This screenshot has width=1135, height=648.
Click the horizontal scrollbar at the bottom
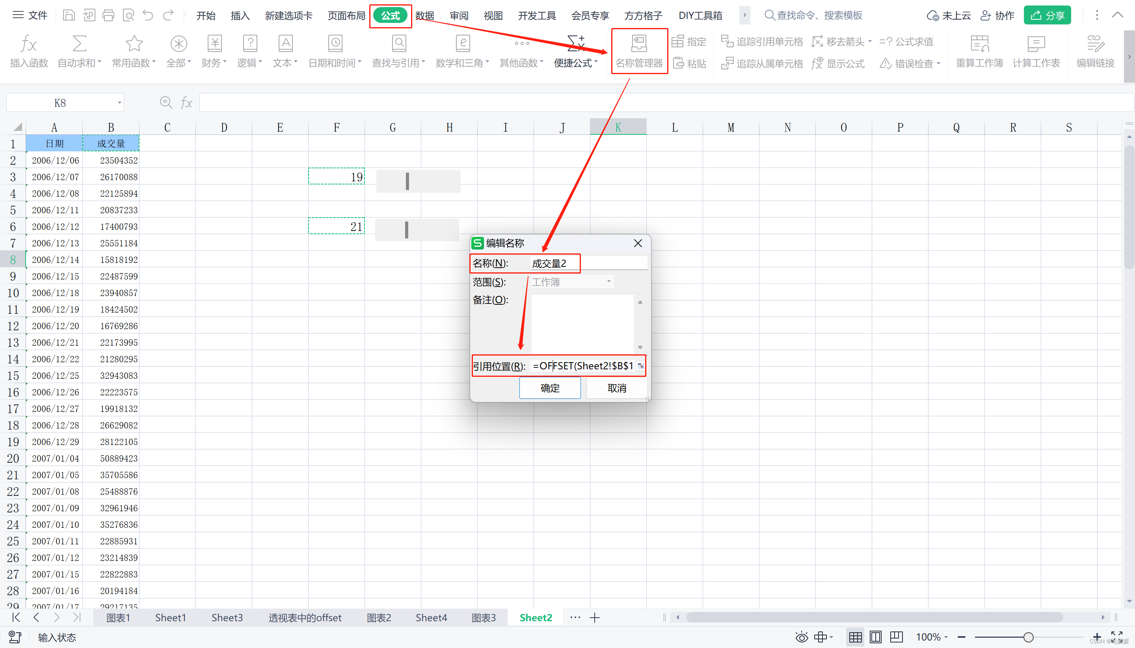click(x=875, y=617)
